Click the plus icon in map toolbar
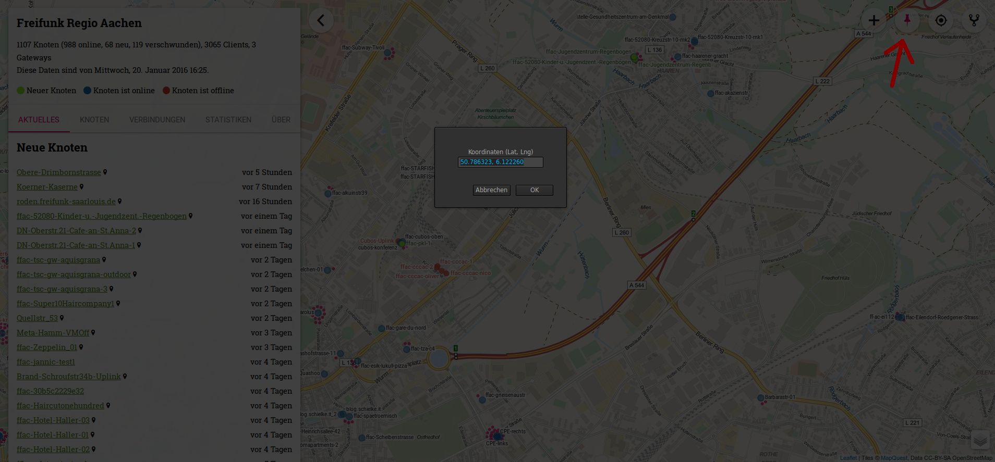The width and height of the screenshot is (995, 462). point(873,21)
